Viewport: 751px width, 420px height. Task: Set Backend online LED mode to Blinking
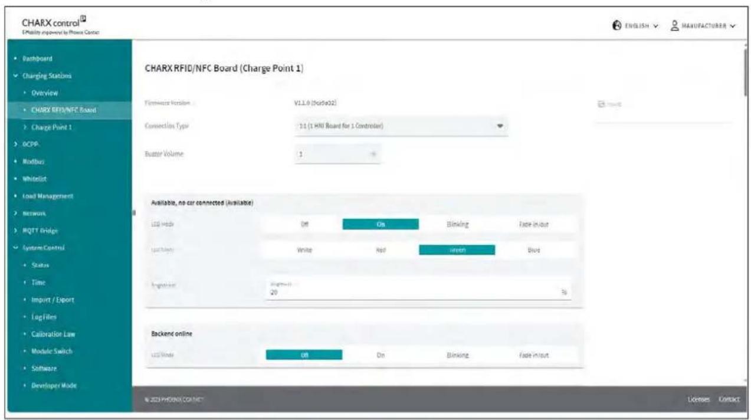click(457, 355)
